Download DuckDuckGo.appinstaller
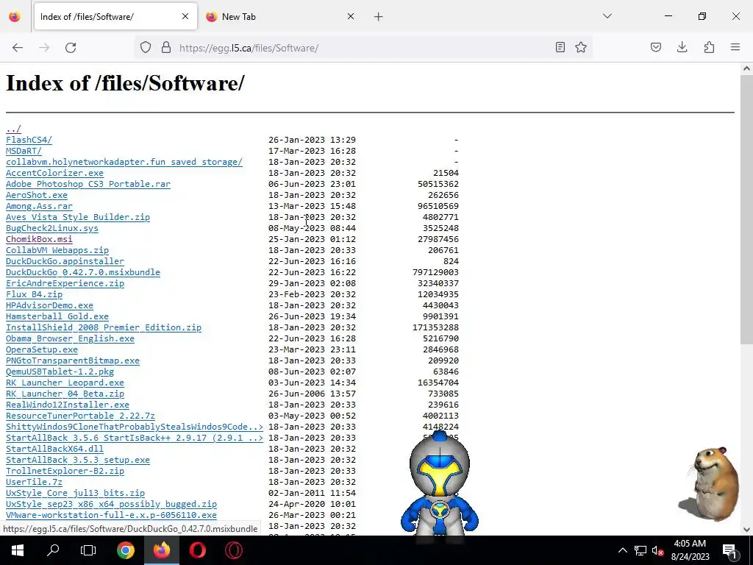This screenshot has width=753, height=565. point(65,261)
